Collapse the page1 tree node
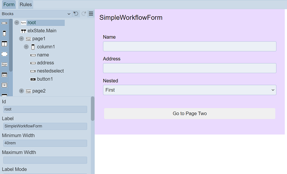This screenshot has height=174, width=287. coord(22,39)
